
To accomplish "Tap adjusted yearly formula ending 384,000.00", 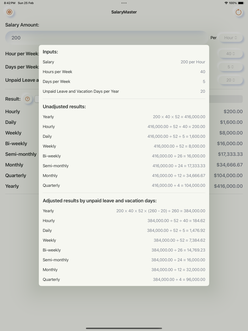I will point(160,211).
